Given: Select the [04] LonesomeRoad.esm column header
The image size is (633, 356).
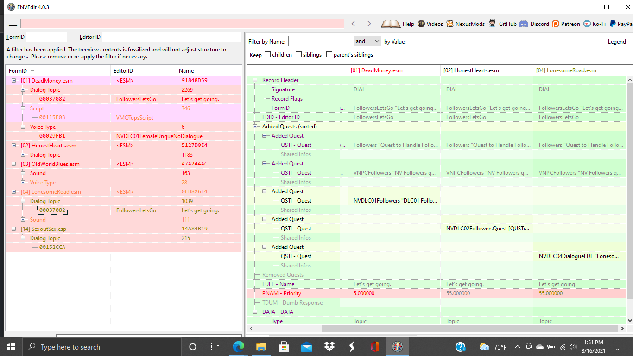Looking at the screenshot, I should (x=579, y=70).
